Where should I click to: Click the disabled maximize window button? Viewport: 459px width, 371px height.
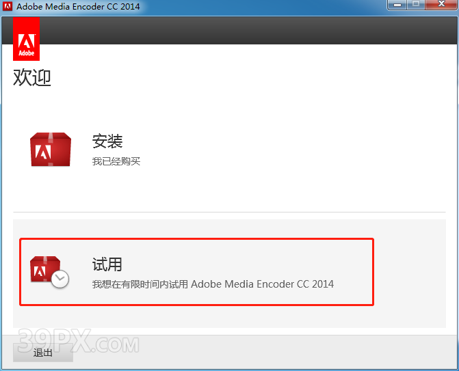tap(416, 5)
